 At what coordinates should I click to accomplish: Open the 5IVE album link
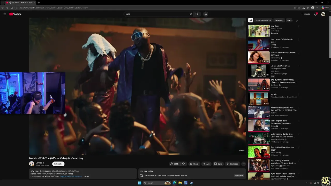(x=71, y=176)
